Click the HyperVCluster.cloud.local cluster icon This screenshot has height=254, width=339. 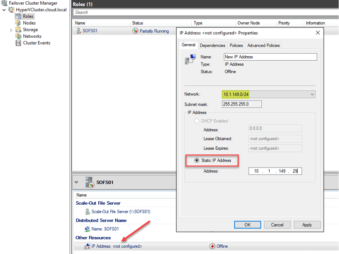point(11,10)
